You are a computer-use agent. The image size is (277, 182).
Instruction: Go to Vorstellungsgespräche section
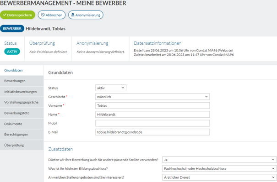(22, 102)
